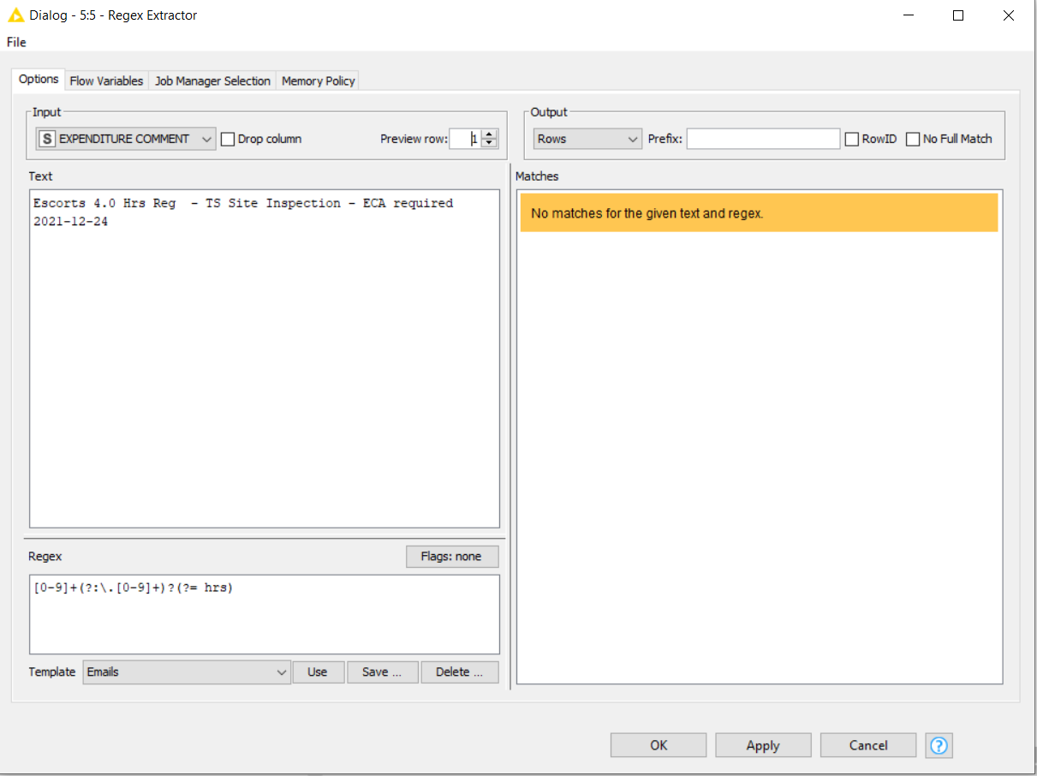Expand the Rows output type dropdown

click(x=587, y=139)
